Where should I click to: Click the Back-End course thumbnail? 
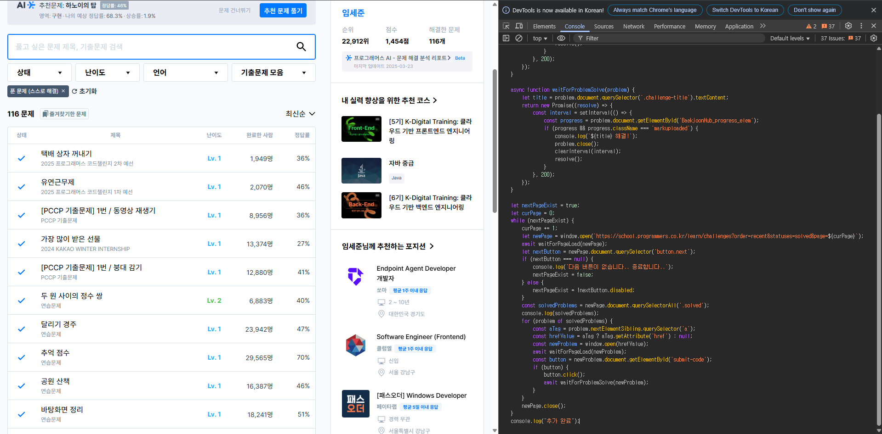361,205
